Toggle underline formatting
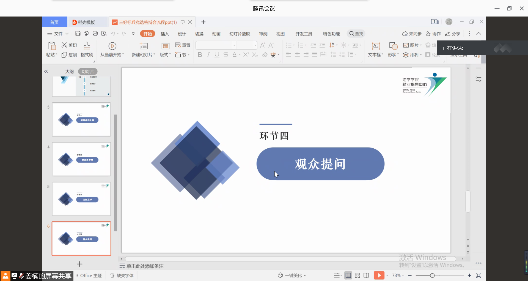 [217, 55]
